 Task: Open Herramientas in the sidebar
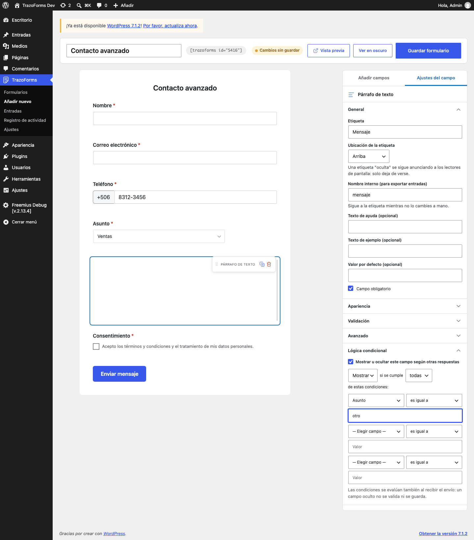pos(26,179)
